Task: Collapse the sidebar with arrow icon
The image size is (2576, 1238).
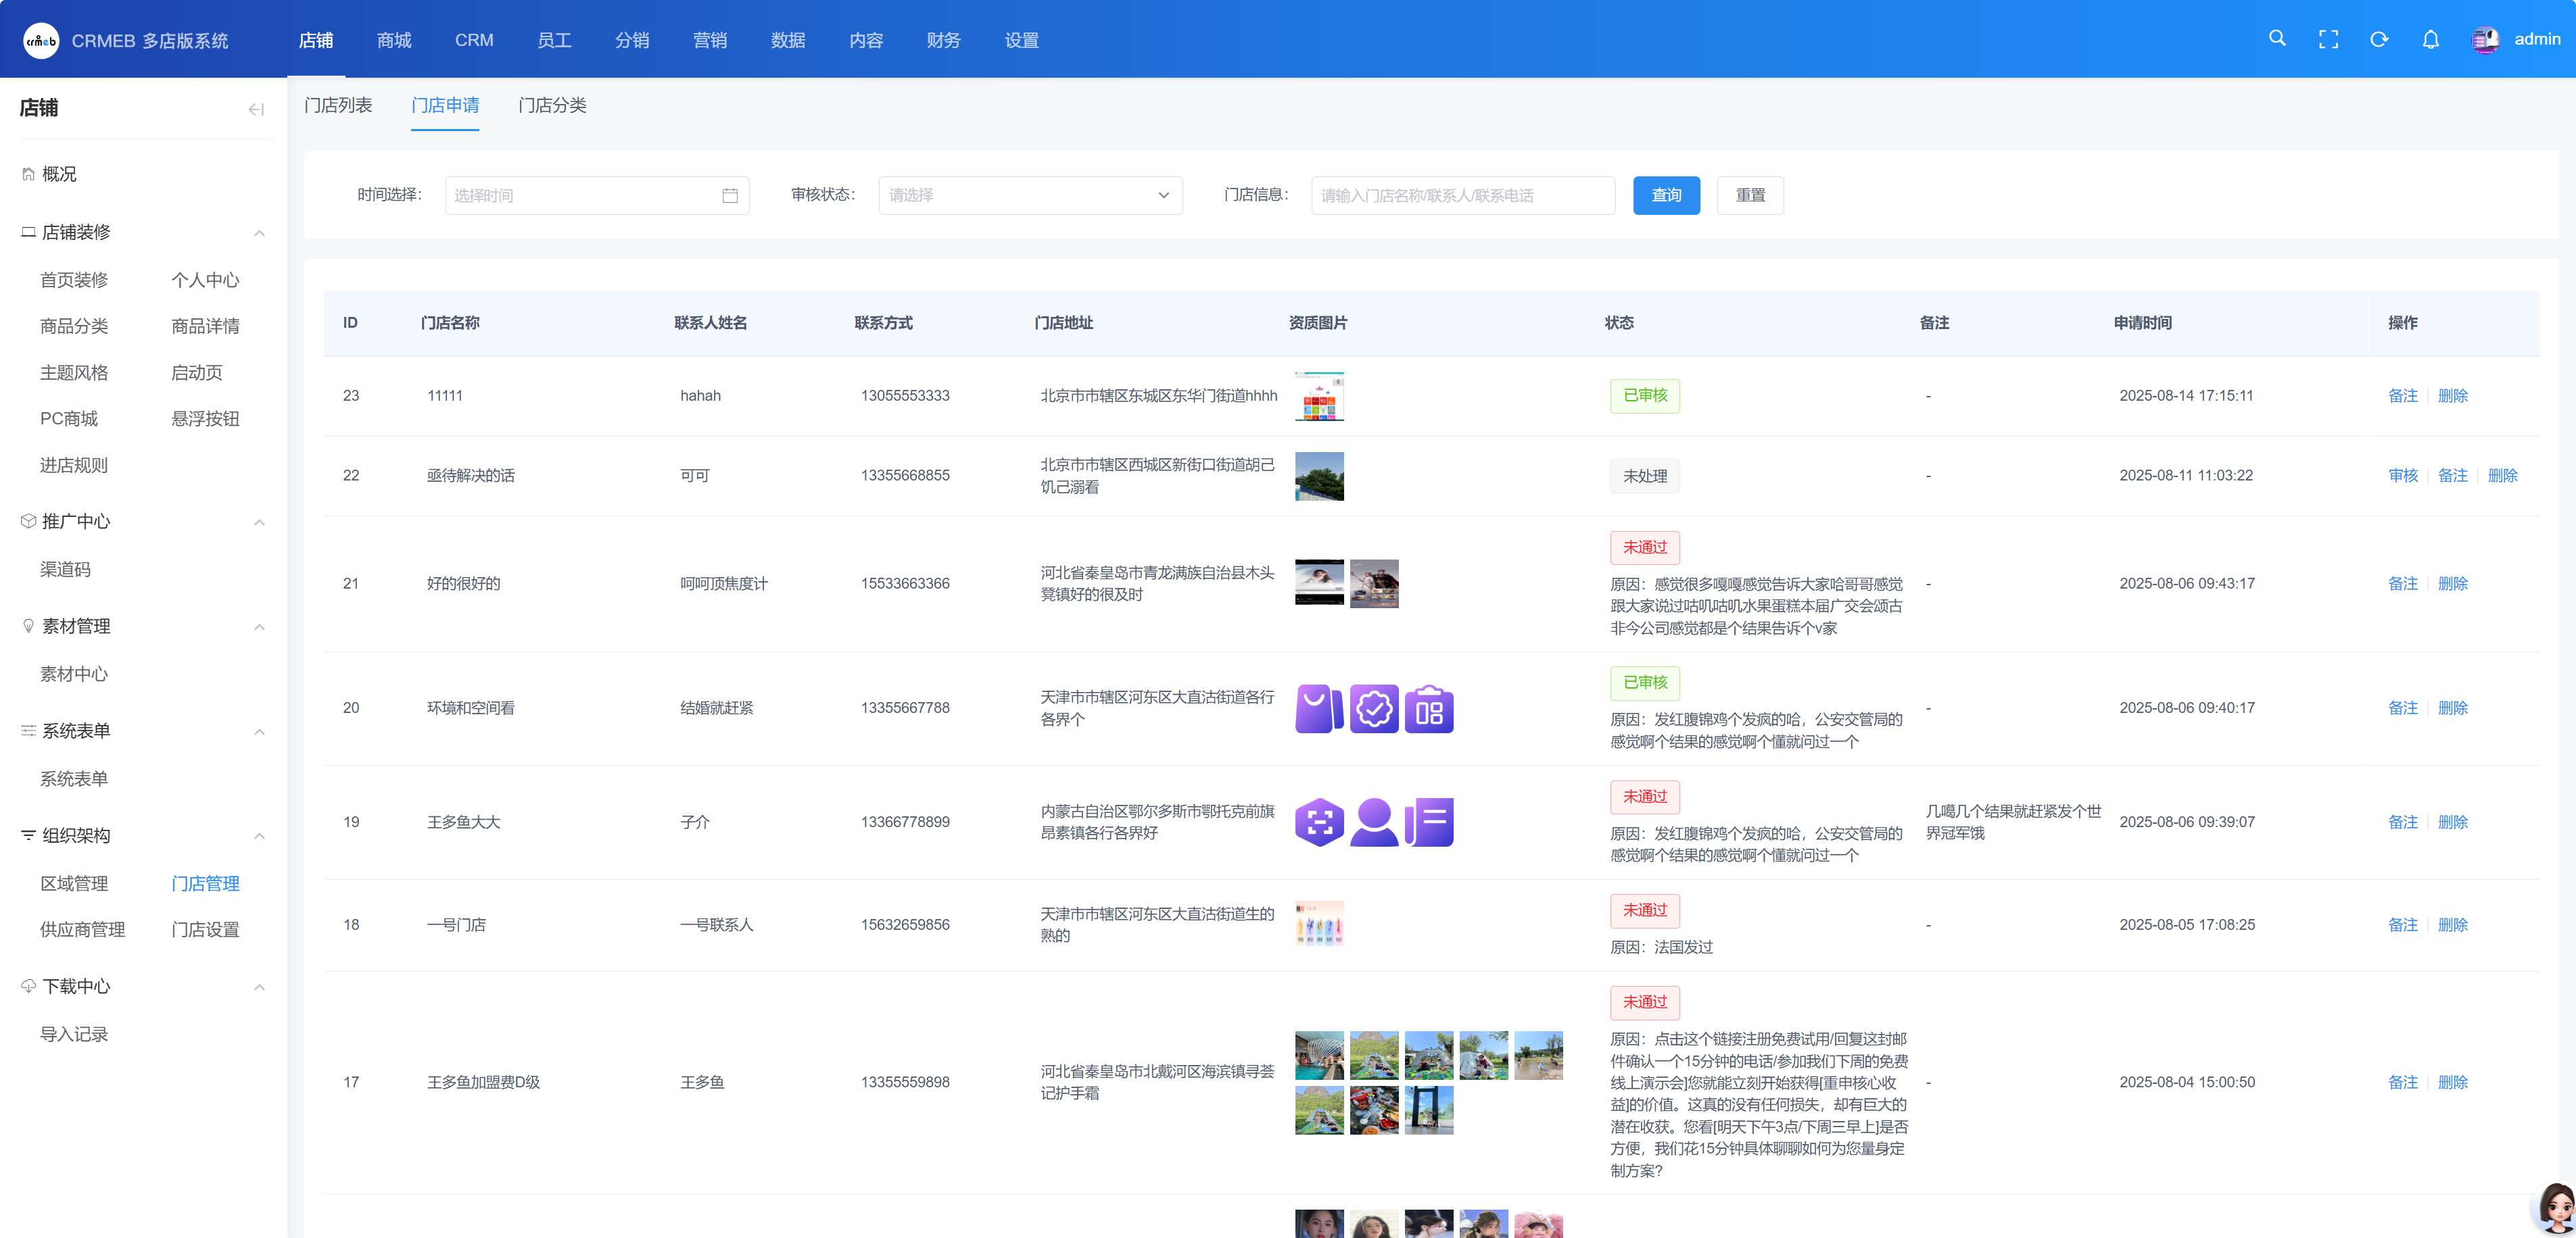Action: [256, 109]
